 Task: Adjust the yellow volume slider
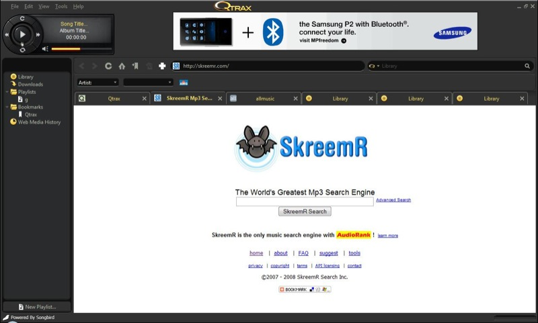click(x=81, y=49)
